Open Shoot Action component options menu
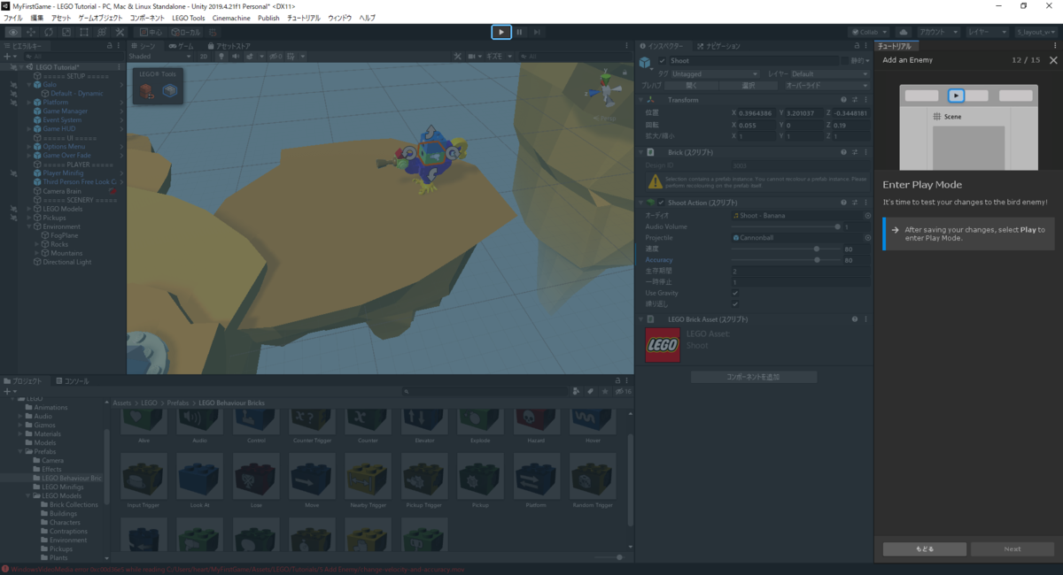This screenshot has height=575, width=1063. pos(865,203)
